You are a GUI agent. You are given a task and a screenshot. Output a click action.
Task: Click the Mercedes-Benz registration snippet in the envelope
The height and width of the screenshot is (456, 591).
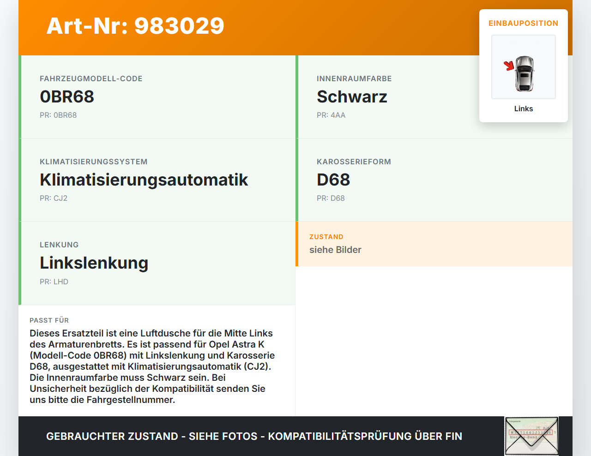pyautogui.click(x=524, y=437)
